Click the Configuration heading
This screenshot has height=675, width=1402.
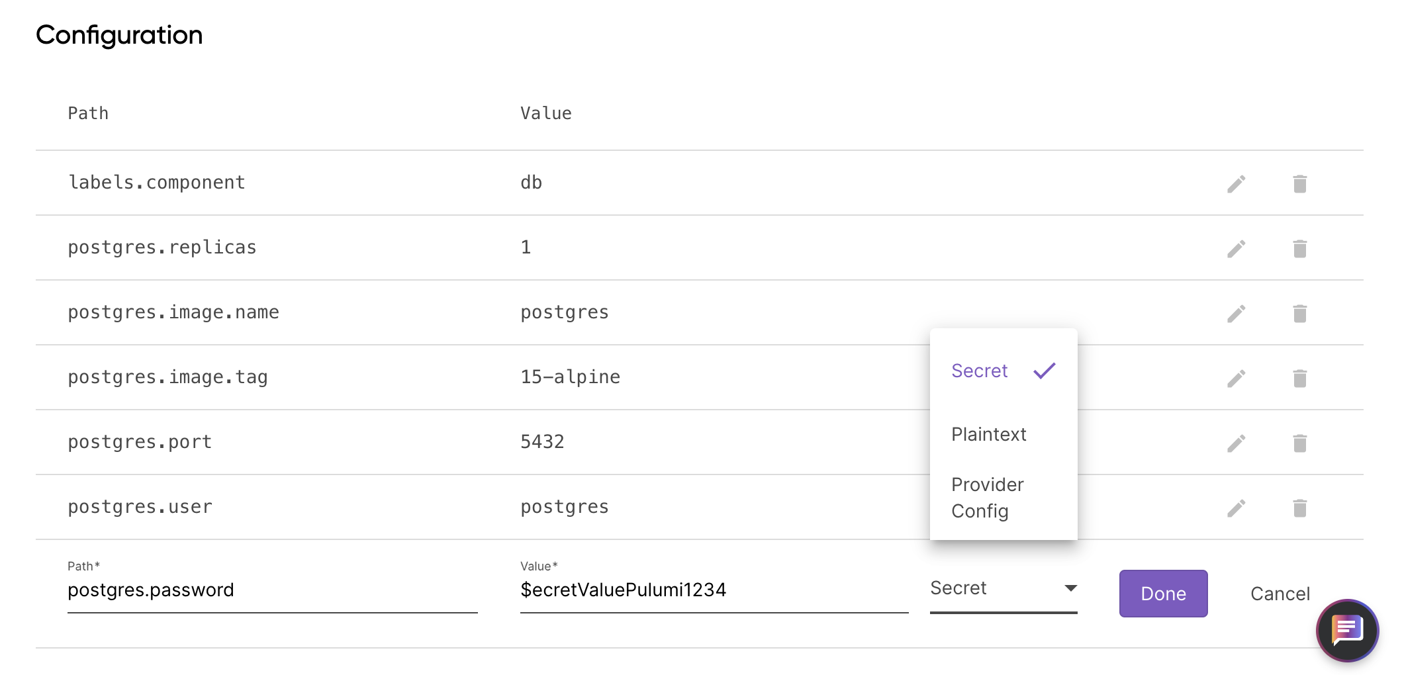click(119, 35)
